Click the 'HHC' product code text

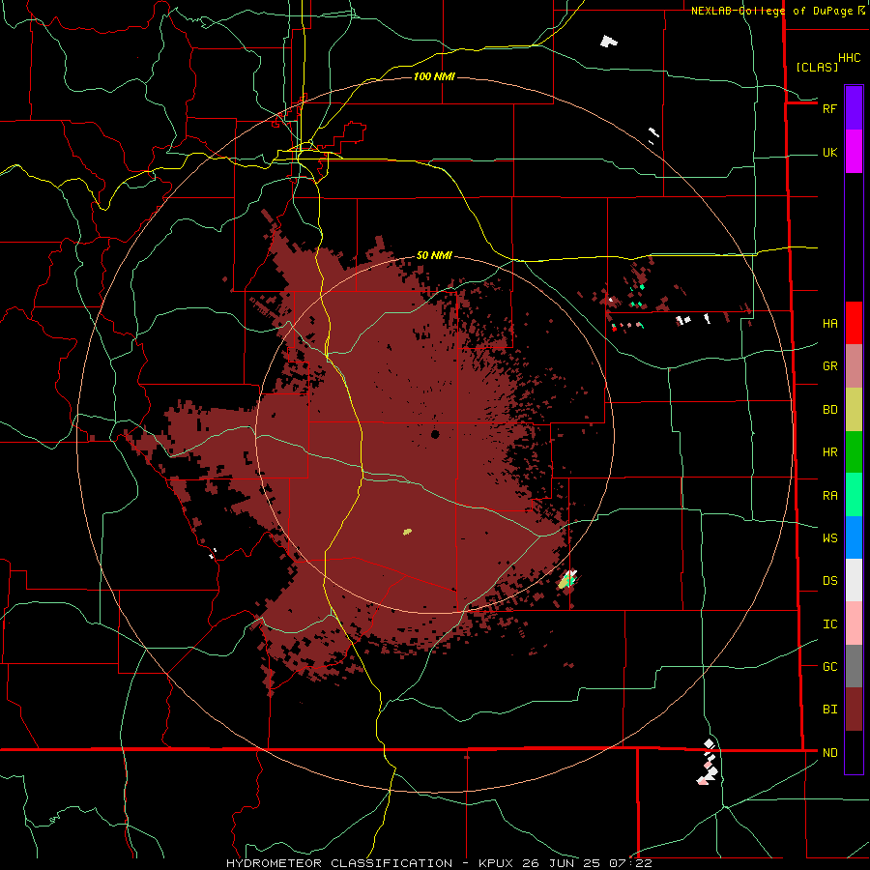click(849, 58)
